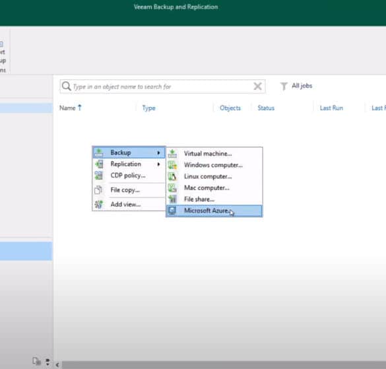The height and width of the screenshot is (369, 386).
Task: Click the horizontal scrollbar left arrow
Action: (57, 365)
